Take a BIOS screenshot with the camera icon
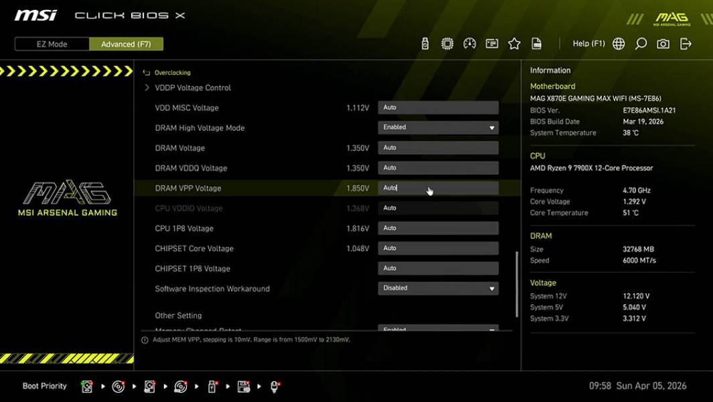Viewport: 713px width, 402px height. pyautogui.click(x=662, y=44)
